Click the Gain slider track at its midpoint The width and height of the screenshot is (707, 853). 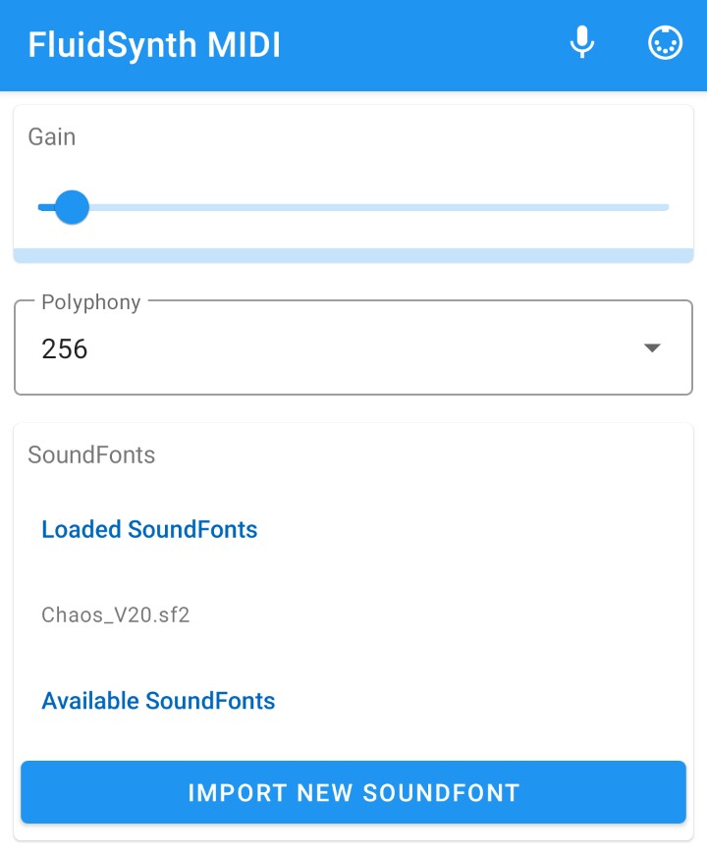[353, 207]
